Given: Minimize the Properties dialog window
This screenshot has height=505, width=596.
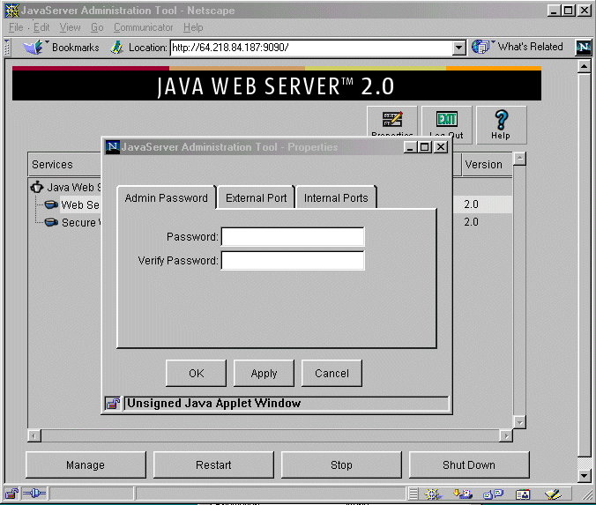Looking at the screenshot, I should pos(410,147).
